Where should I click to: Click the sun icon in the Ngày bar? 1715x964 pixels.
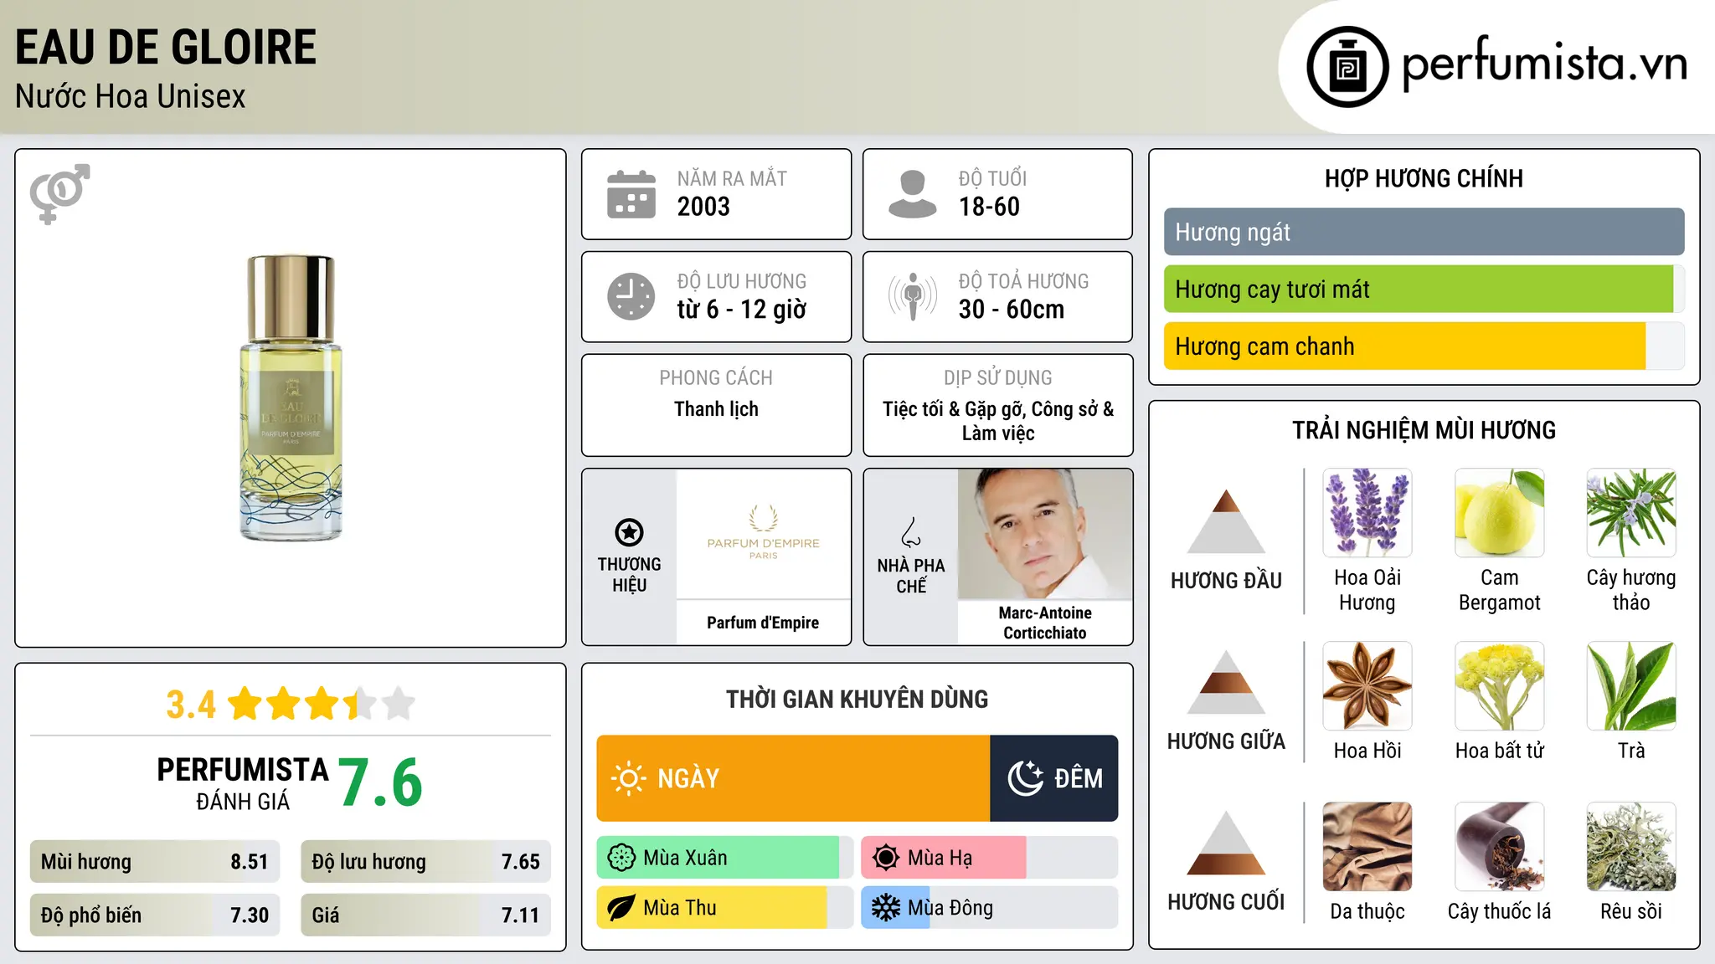pyautogui.click(x=628, y=778)
